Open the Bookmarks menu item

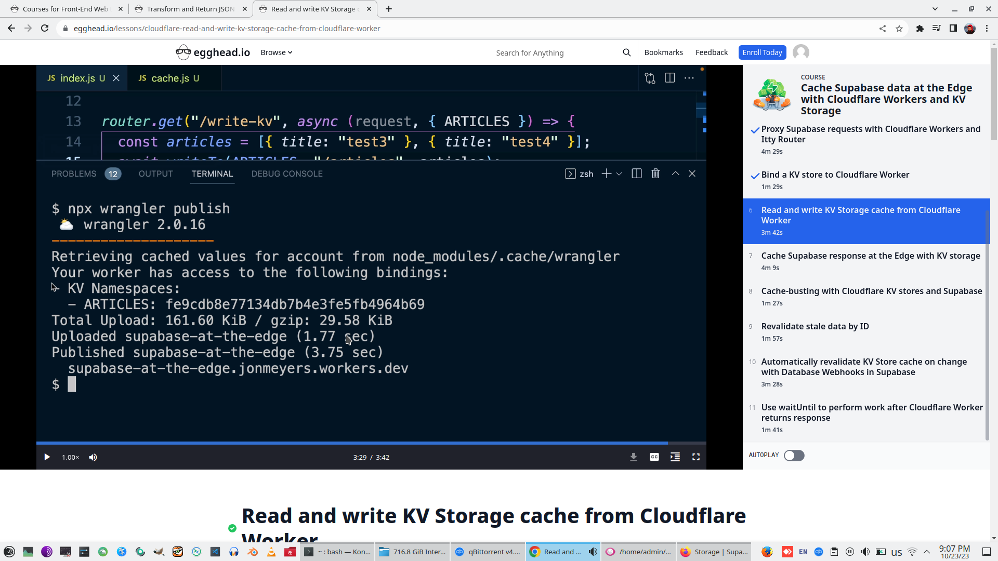663,52
